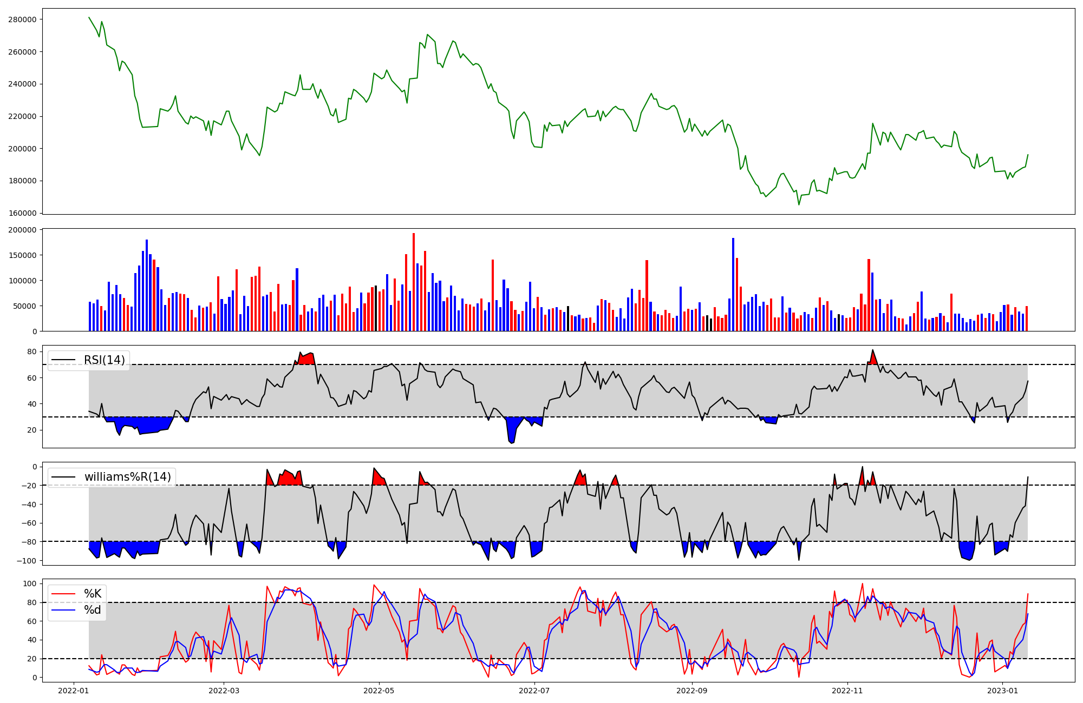This screenshot has height=703, width=1083.
Task: Click the 2022-11 x-axis tick label
Action: [847, 691]
